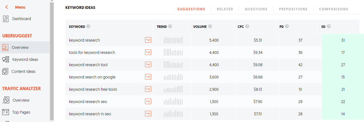The height and width of the screenshot is (122, 364).
Task: Open Keyword Ideas in the sidebar
Action: [x=25, y=59]
